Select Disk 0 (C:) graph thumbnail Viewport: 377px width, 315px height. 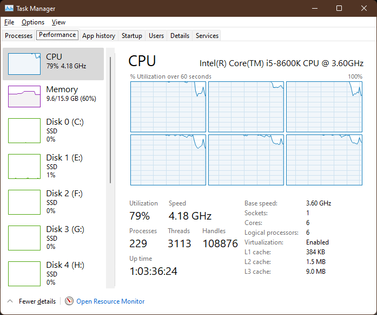tap(24, 131)
